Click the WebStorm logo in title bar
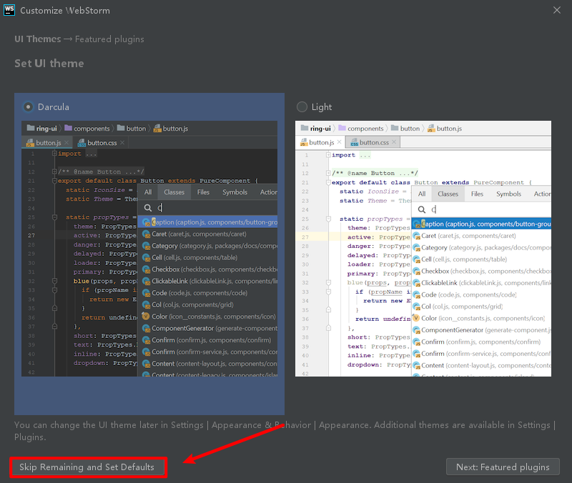 pos(9,10)
